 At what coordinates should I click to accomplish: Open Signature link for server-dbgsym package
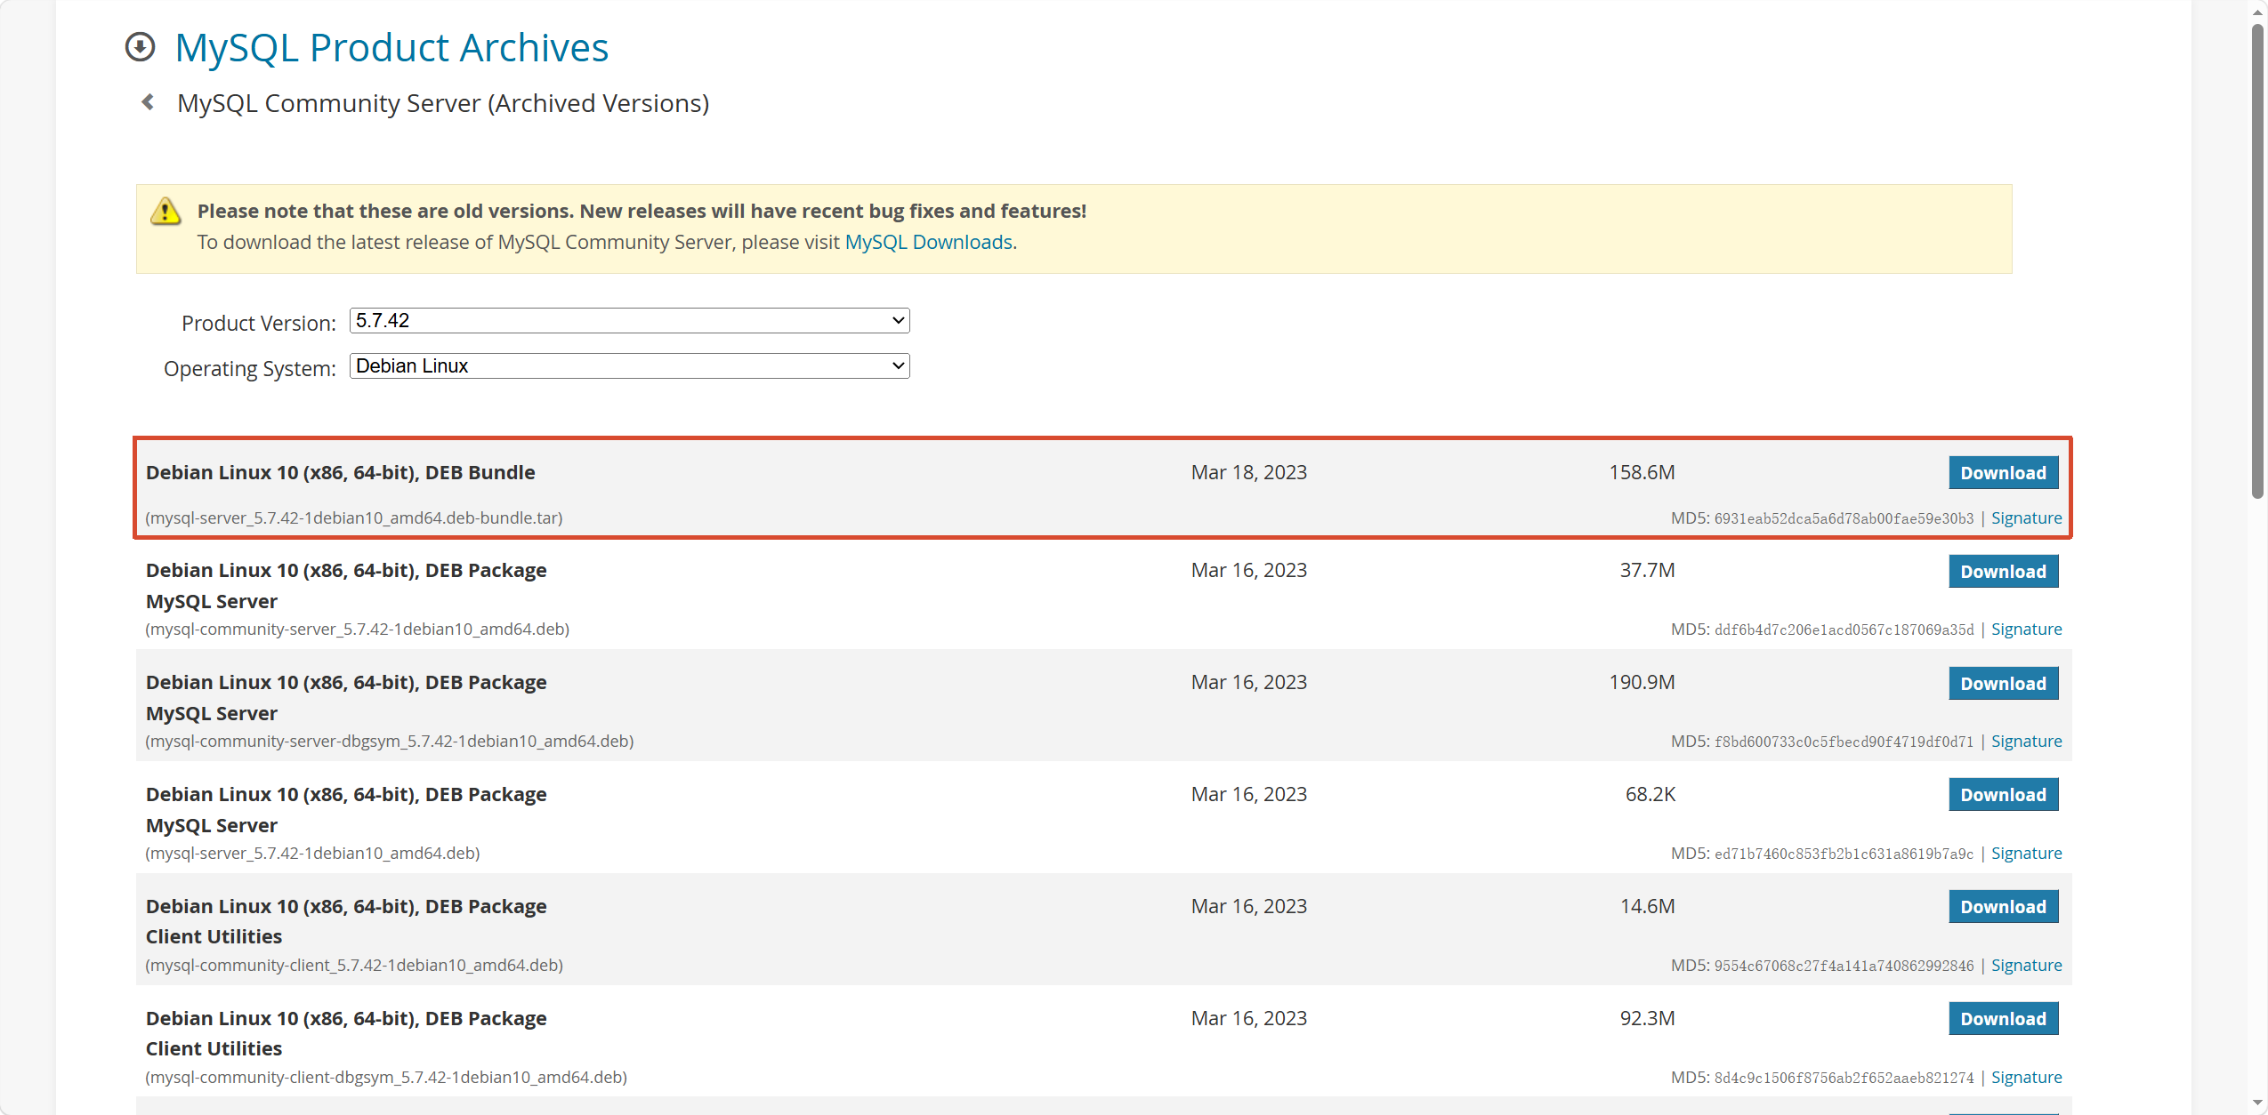[x=2026, y=742]
